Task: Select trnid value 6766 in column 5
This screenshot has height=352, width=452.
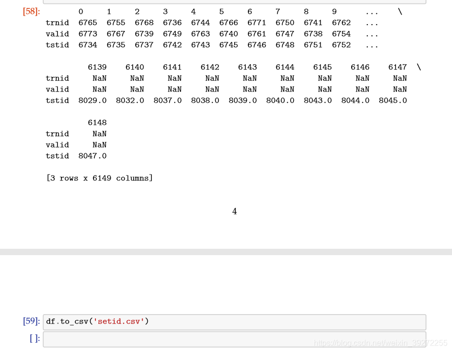Action: point(229,23)
